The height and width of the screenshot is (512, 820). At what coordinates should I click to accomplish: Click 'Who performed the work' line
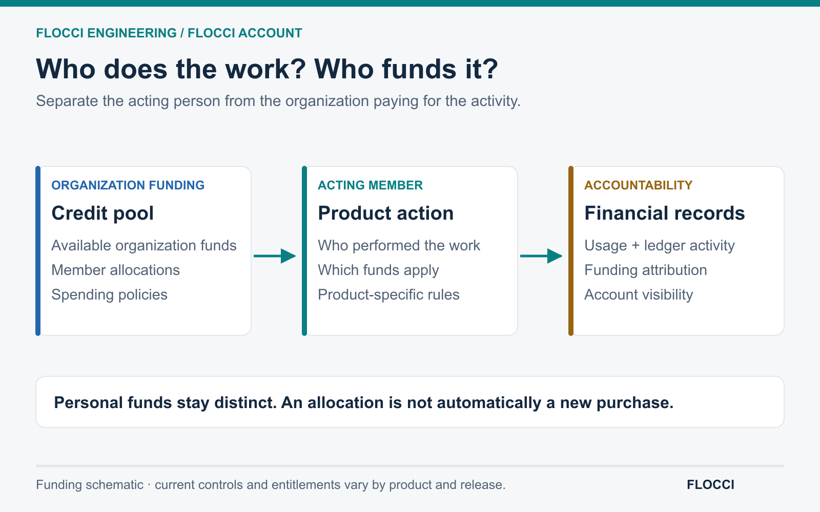(x=399, y=246)
